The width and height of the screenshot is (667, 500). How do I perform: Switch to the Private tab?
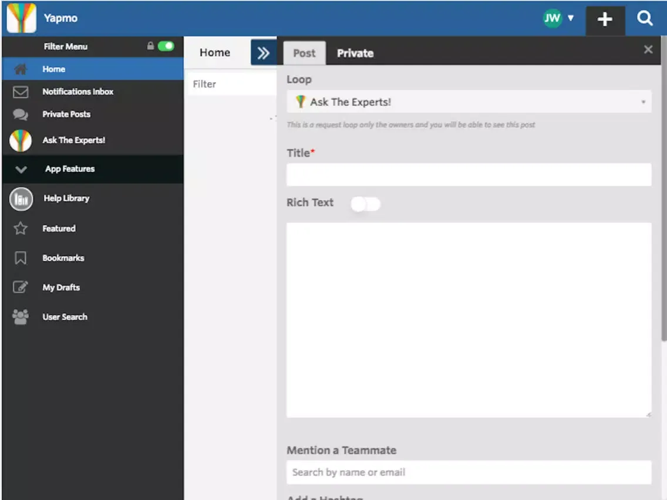pos(355,53)
